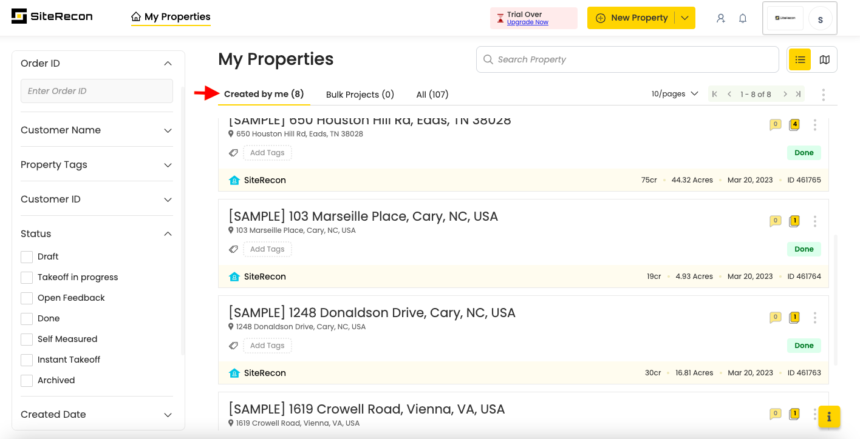The image size is (860, 439).
Task: Go to previous page of results
Action: pos(729,94)
